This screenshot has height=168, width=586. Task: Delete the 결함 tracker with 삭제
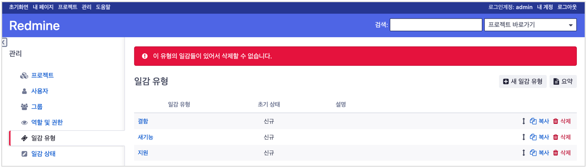[561, 122]
